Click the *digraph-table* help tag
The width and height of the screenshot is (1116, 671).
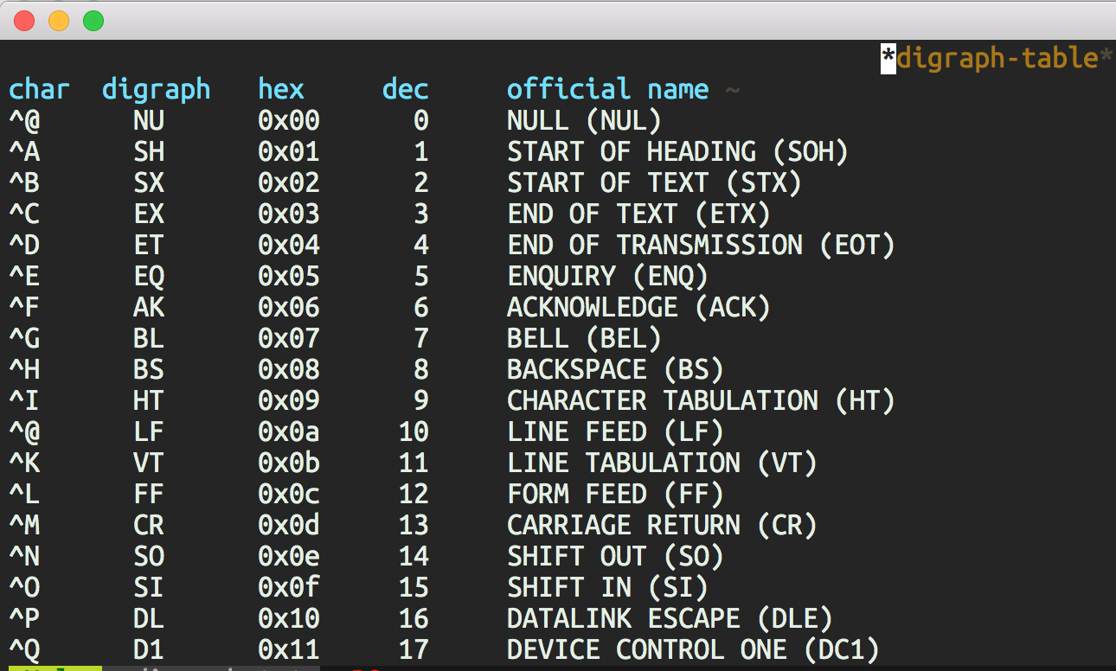coord(997,59)
